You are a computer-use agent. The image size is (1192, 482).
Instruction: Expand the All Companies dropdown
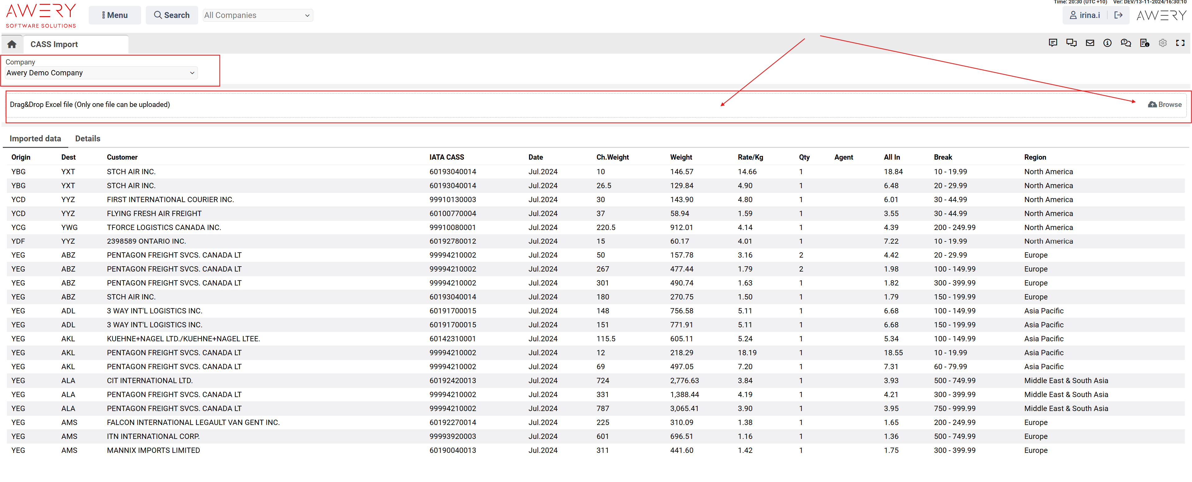258,15
